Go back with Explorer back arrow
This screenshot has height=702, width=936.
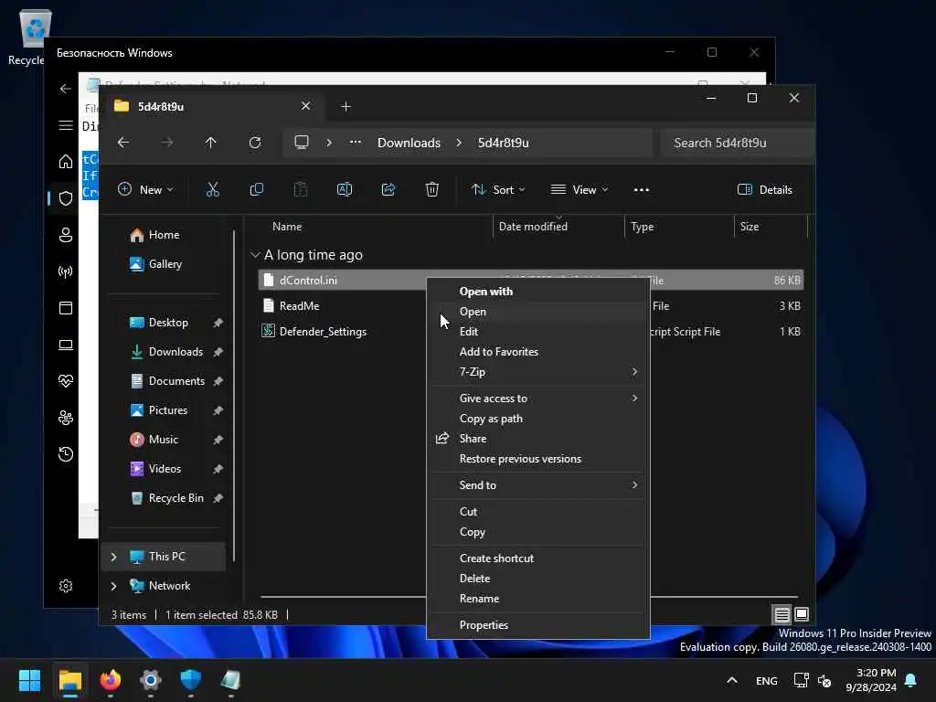[x=123, y=143]
